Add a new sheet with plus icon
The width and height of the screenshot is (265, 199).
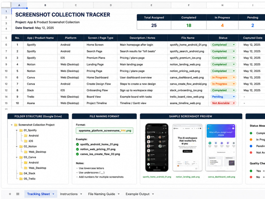point(10,194)
